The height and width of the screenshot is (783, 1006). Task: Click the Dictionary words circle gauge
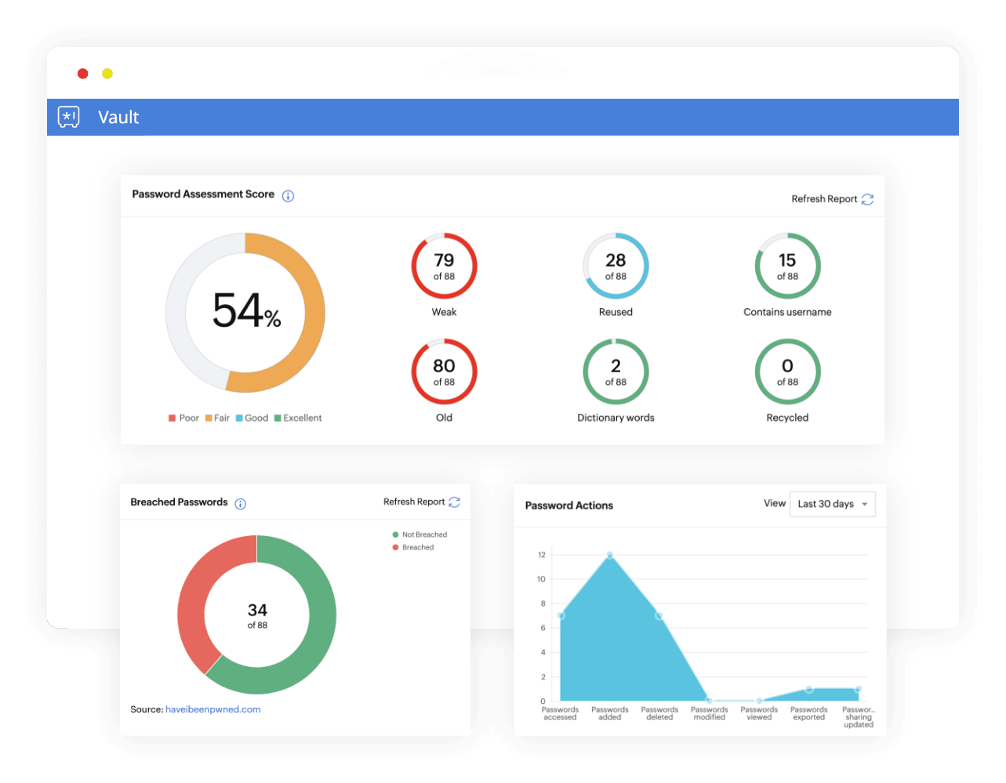click(616, 372)
